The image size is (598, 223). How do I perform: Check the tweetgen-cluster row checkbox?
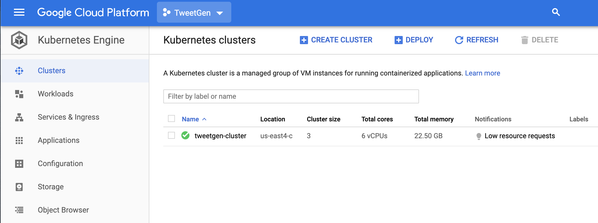(171, 135)
